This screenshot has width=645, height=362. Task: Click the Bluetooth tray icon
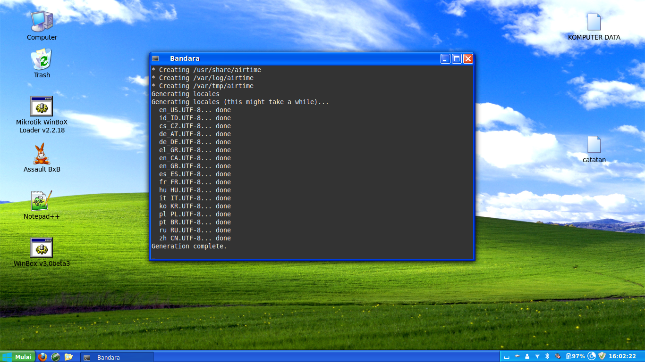[x=547, y=356]
